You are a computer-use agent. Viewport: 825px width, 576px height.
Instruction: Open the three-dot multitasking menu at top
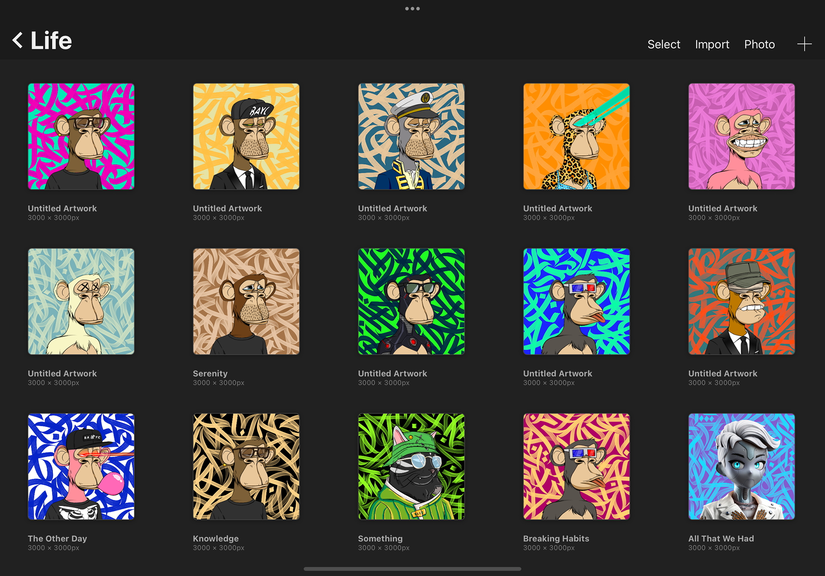(412, 9)
